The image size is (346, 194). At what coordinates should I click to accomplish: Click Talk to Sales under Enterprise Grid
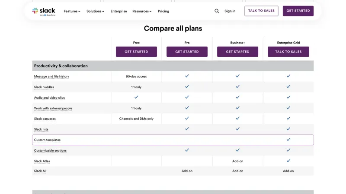click(x=288, y=52)
